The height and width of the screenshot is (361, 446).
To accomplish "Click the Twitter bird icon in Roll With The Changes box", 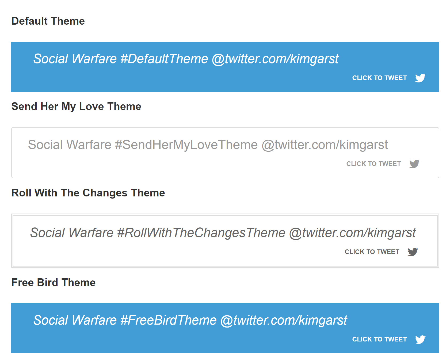I will coord(412,252).
